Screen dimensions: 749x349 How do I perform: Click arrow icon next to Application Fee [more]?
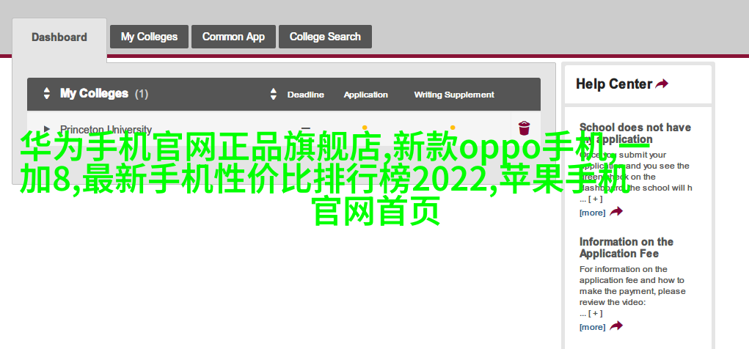point(616,326)
